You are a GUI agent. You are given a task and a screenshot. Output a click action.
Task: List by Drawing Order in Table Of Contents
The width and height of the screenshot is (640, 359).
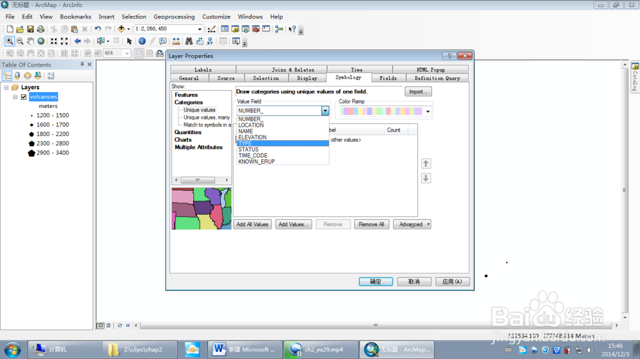pyautogui.click(x=7, y=76)
